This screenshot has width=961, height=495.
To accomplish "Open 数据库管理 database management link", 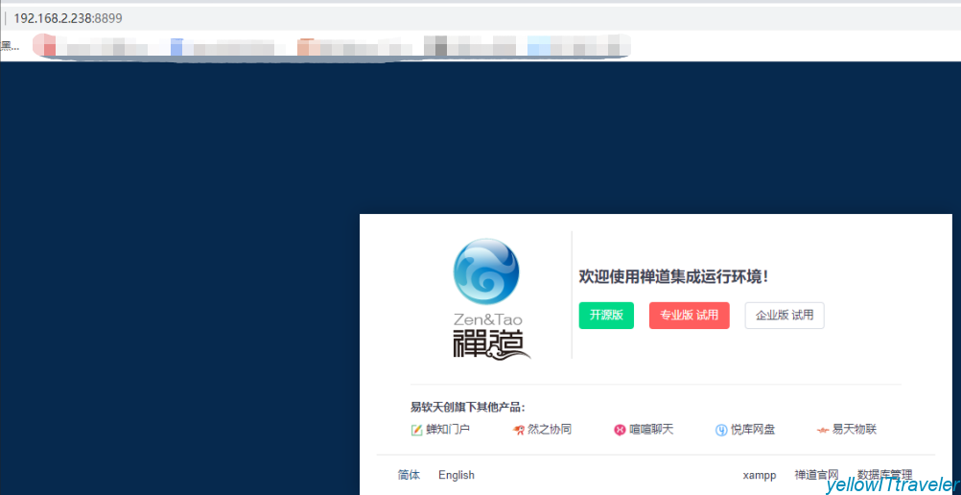I will pyautogui.click(x=884, y=475).
